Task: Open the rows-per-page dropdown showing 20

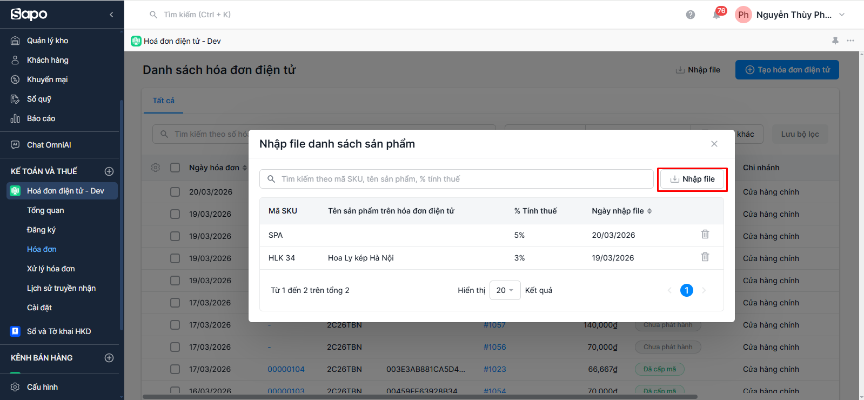Action: 505,290
